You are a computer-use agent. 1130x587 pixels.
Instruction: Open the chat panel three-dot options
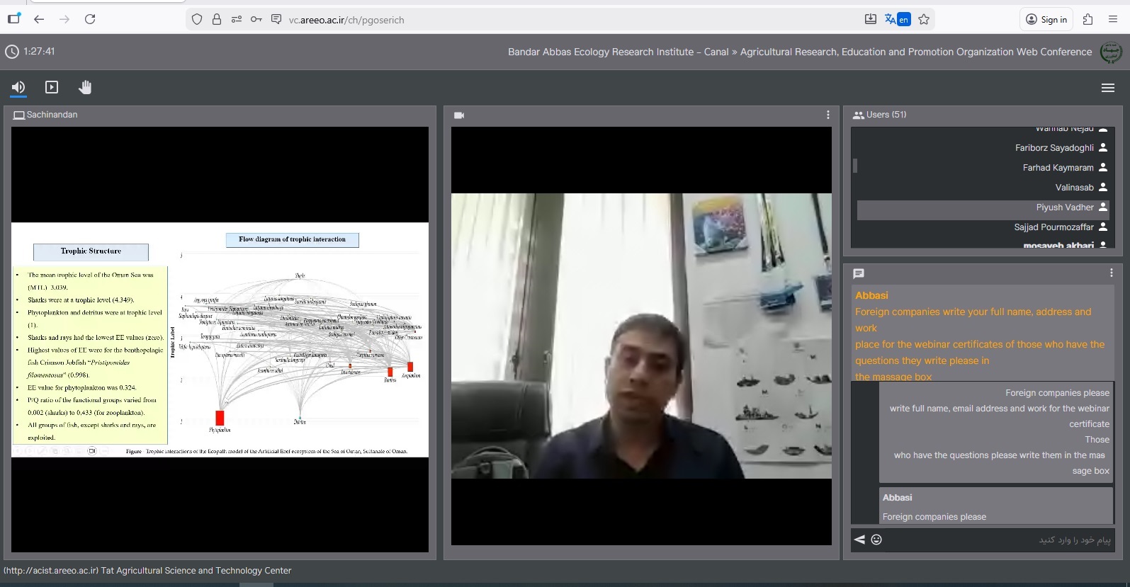point(1111,273)
